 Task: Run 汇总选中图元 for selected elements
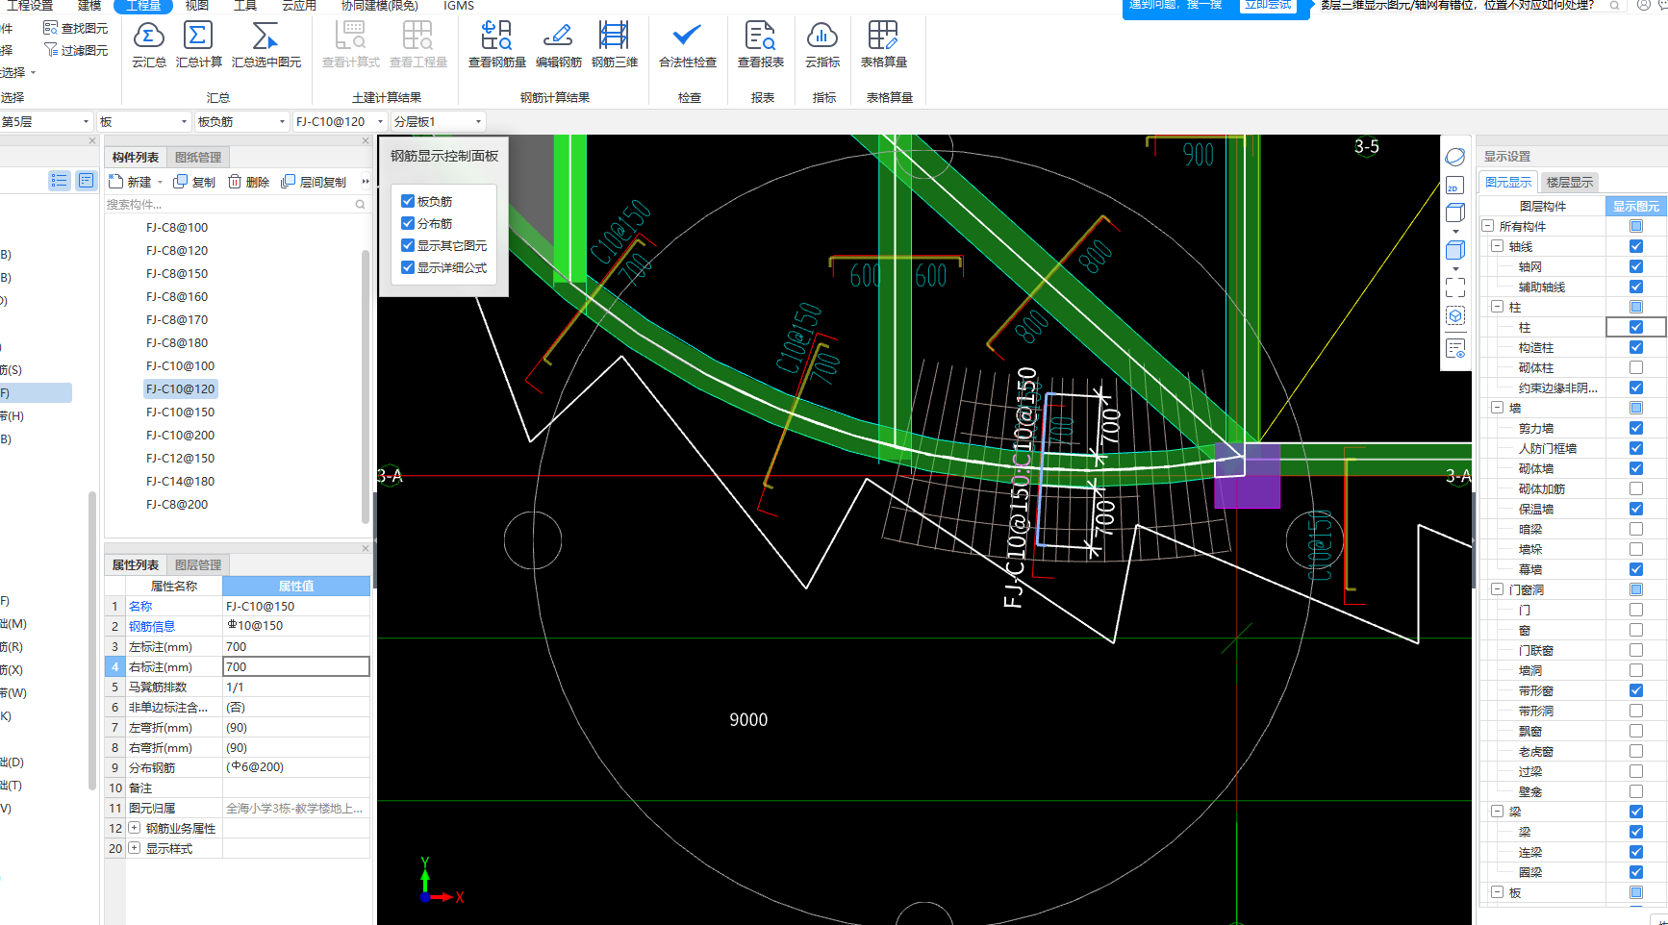pyautogui.click(x=265, y=44)
